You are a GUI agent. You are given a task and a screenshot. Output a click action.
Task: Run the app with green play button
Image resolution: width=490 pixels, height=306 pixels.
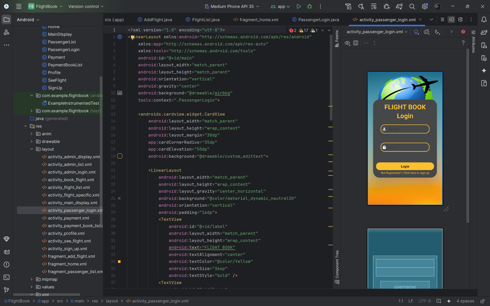[298, 6]
